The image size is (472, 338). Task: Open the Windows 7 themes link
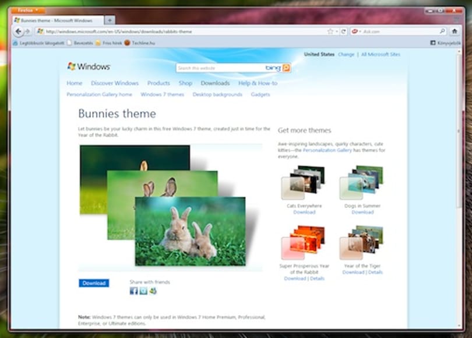(x=162, y=95)
